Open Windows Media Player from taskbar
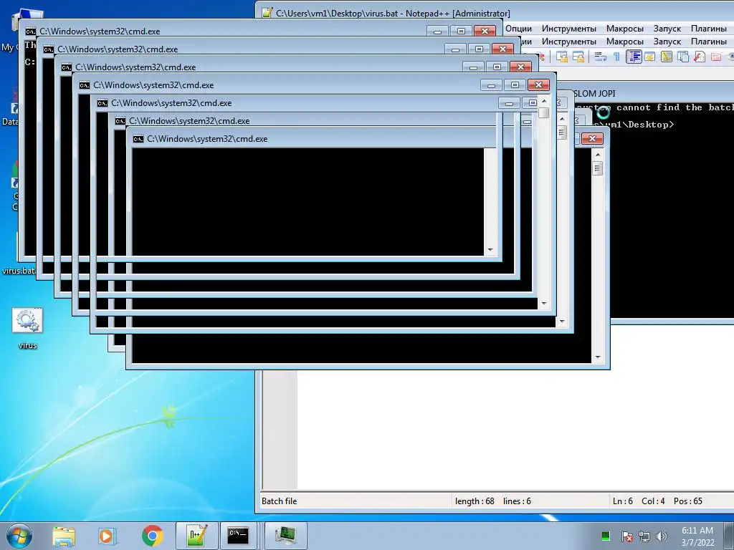Image resolution: width=734 pixels, height=550 pixels. pos(108,536)
